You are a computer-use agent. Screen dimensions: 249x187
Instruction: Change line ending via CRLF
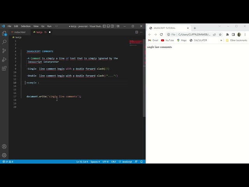pos(114,162)
